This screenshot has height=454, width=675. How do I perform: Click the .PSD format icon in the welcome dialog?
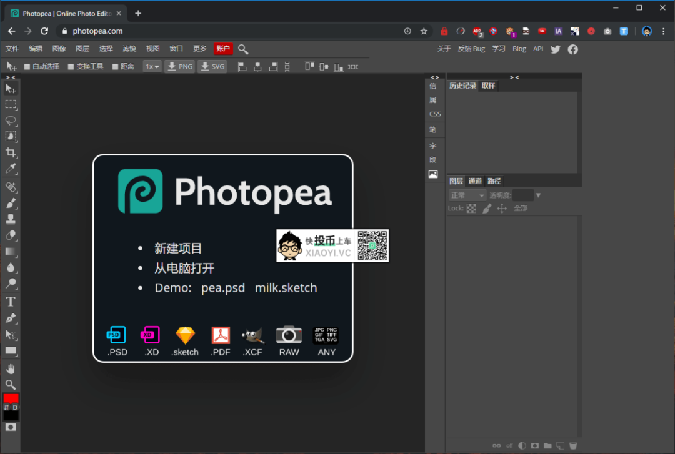pyautogui.click(x=116, y=335)
